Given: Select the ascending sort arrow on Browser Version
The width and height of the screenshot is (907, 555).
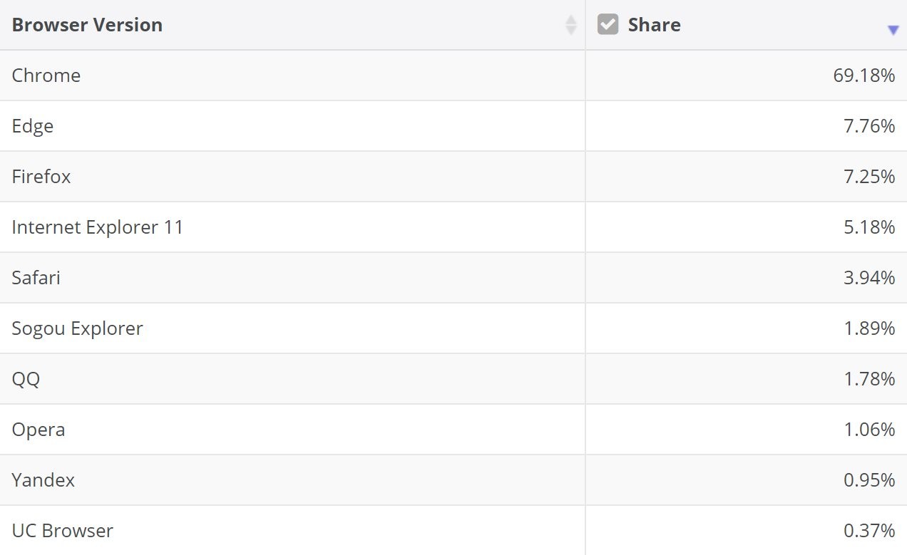Looking at the screenshot, I should [570, 20].
